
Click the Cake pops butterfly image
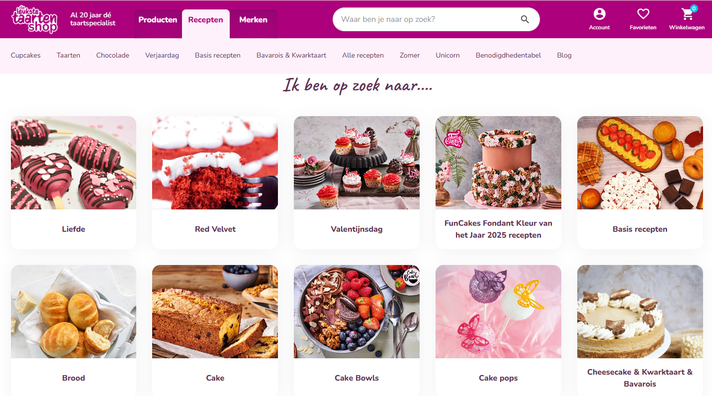pyautogui.click(x=498, y=312)
